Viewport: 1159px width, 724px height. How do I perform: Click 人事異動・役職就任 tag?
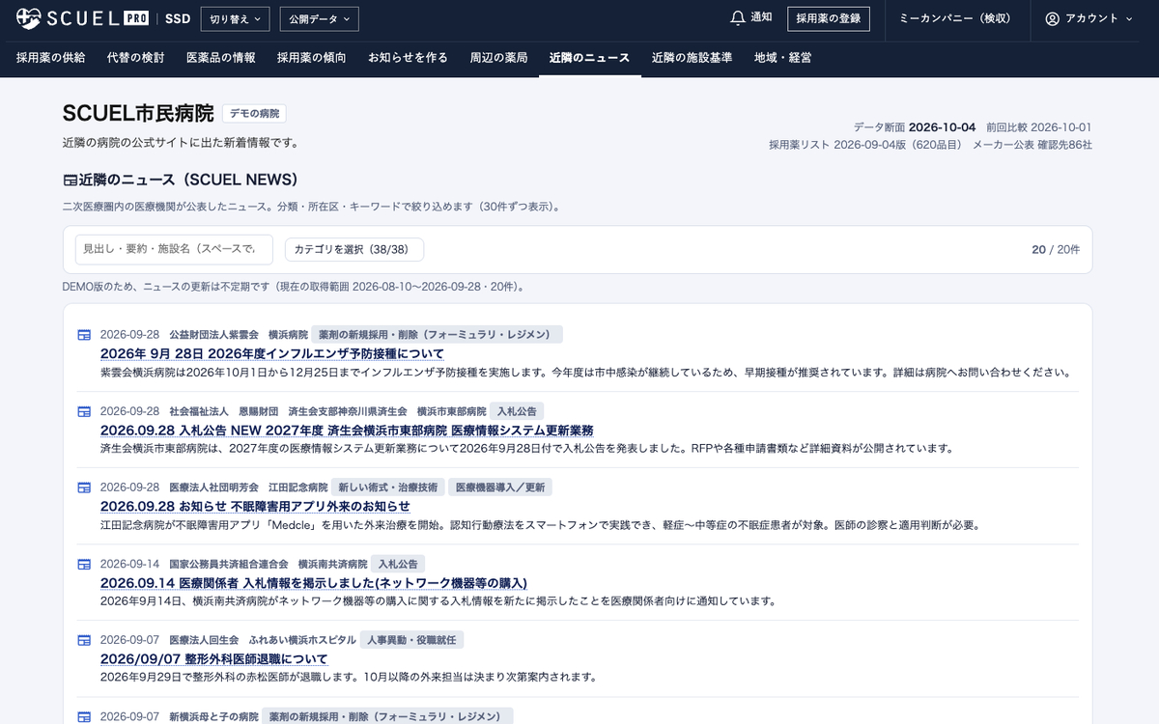point(411,639)
